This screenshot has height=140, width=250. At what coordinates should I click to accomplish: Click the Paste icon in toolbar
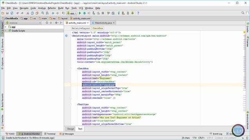[37, 13]
